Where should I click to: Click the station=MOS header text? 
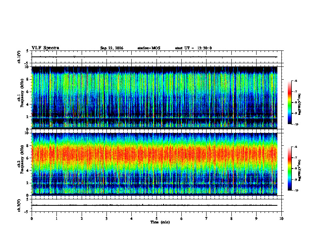tap(149, 48)
